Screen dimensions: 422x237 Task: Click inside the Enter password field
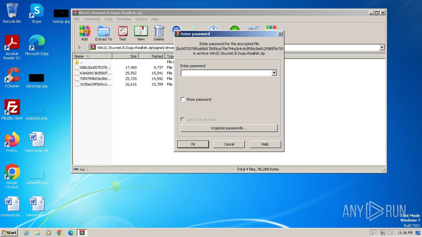pyautogui.click(x=226, y=73)
